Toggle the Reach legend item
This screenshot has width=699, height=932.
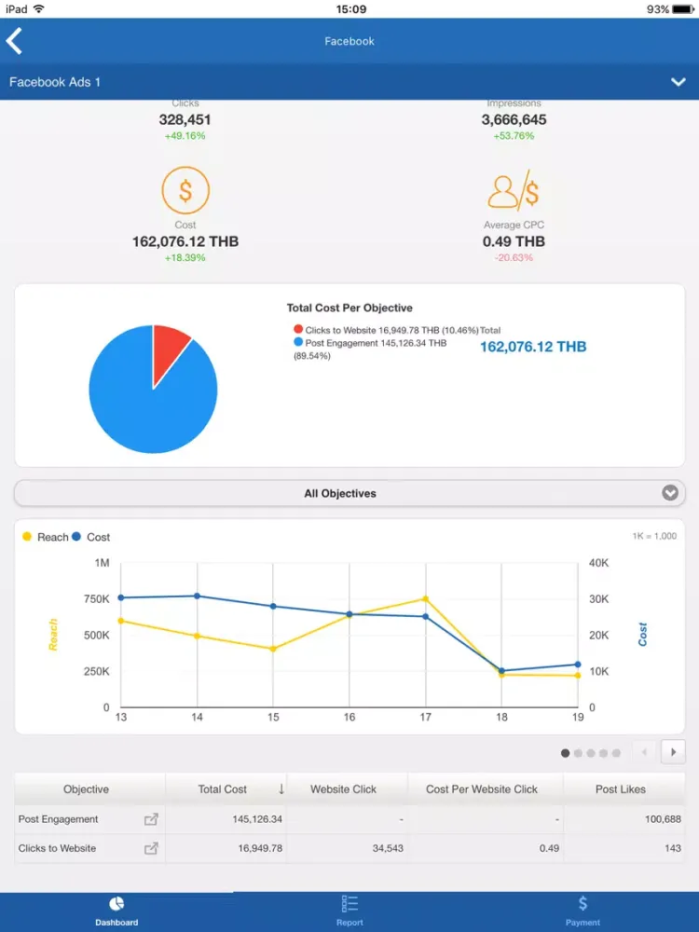(45, 537)
